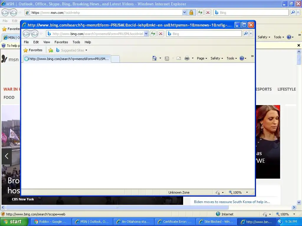This screenshot has width=302, height=226.
Task: Open Tools menu in menu bar
Action: point(76,42)
